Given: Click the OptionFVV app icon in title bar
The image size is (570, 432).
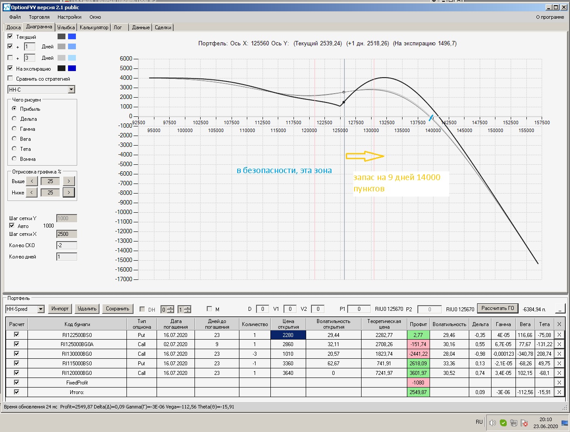Looking at the screenshot, I should pos(7,7).
